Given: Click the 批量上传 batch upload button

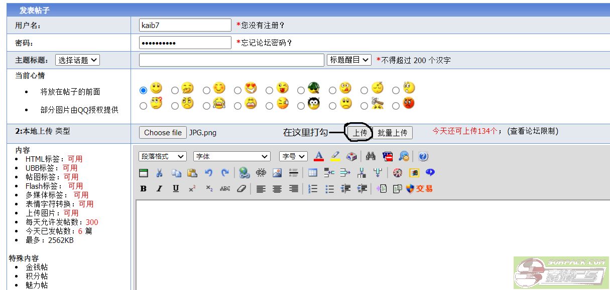Looking at the screenshot, I should pyautogui.click(x=393, y=133).
